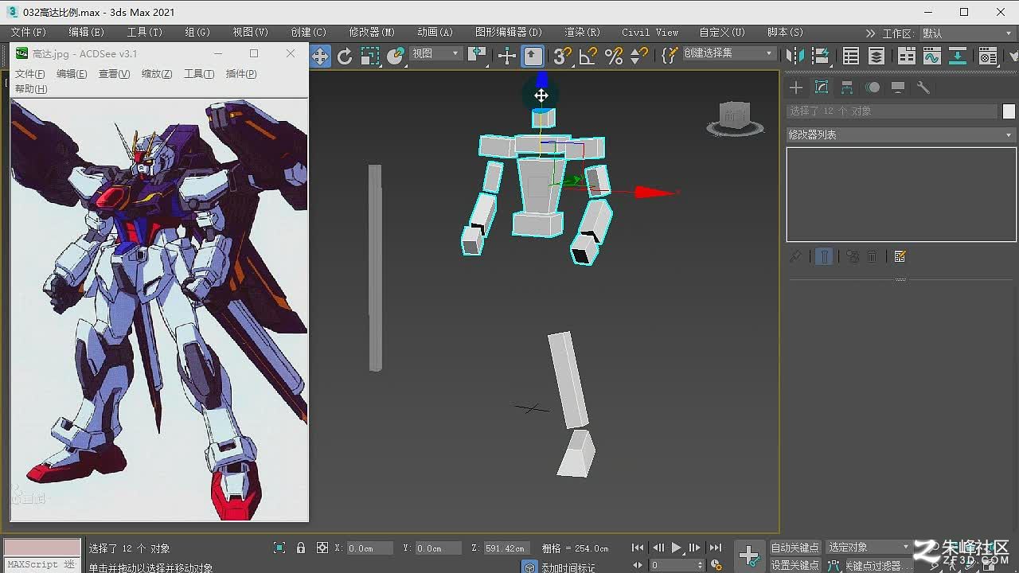Image resolution: width=1019 pixels, height=573 pixels.
Task: Click 自动关键点 Auto Key button
Action: 795,548
